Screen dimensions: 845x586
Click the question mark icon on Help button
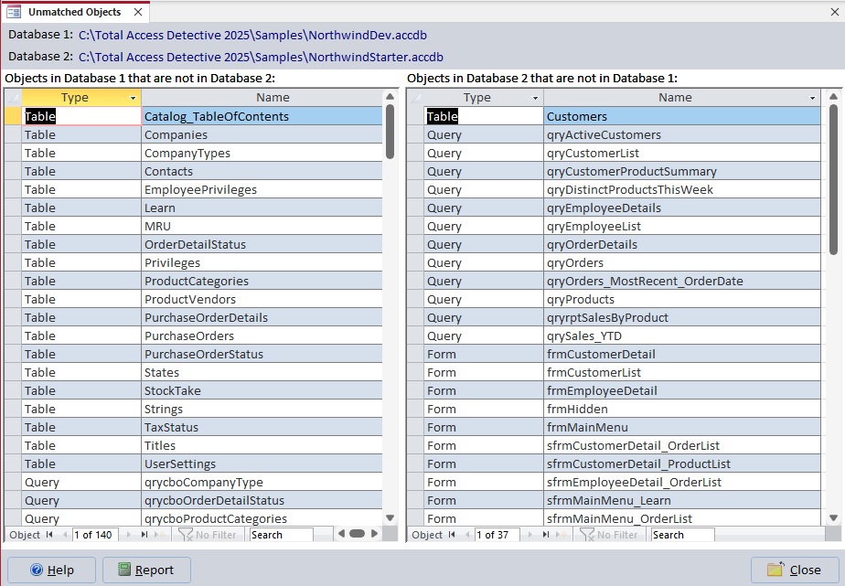pyautogui.click(x=37, y=570)
